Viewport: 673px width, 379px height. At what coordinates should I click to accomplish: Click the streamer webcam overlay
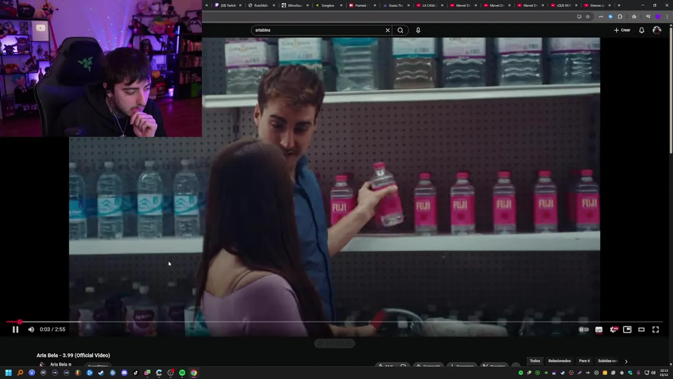(x=100, y=68)
